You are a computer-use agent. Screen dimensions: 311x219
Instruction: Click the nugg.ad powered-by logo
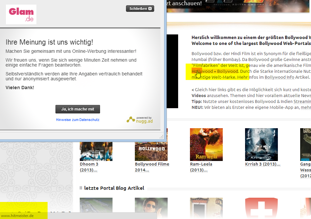[140, 120]
